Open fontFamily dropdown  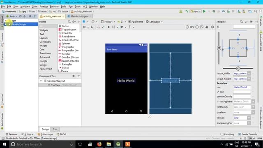point(253,107)
